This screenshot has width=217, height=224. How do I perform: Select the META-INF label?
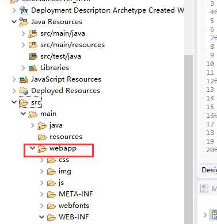click(x=76, y=194)
